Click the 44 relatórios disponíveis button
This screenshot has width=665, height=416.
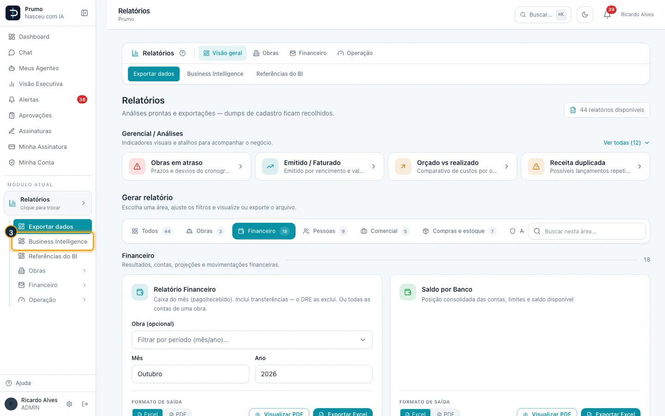(x=607, y=110)
